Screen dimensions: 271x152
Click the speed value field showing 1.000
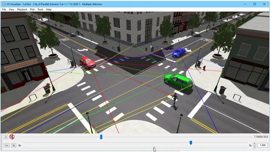pyautogui.click(x=263, y=145)
